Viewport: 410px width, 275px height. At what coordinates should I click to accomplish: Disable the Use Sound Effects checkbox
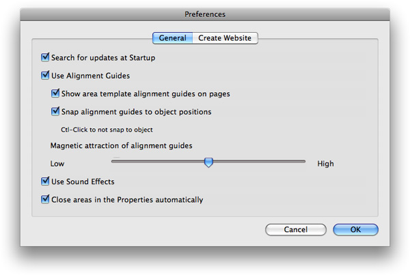pyautogui.click(x=45, y=182)
